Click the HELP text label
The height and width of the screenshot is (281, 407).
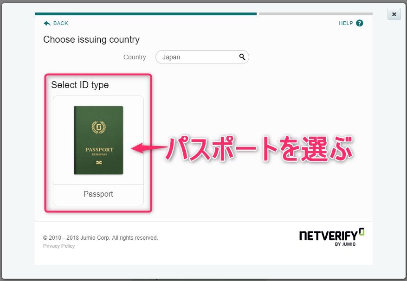click(346, 23)
